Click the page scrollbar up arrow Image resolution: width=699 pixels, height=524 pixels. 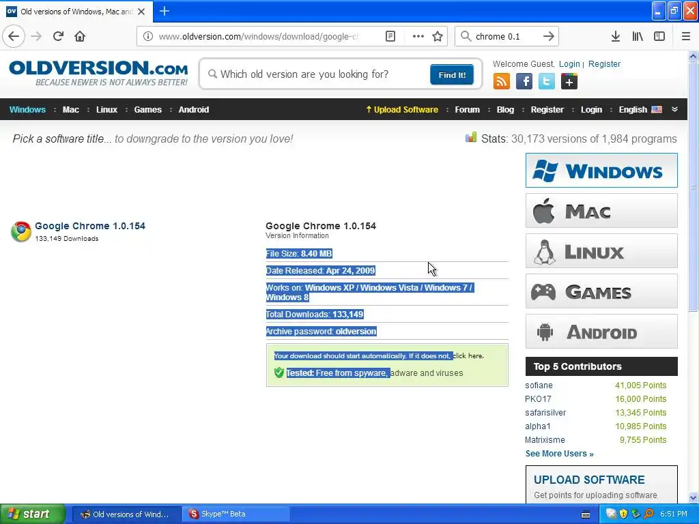point(694,56)
